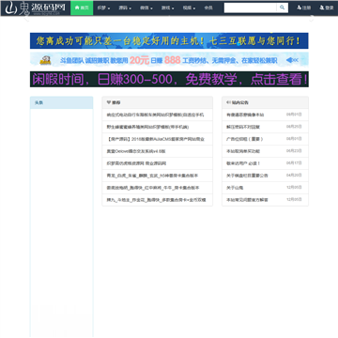Open the 2018 AijiaCMS 房产 article
338x338 pixels.
pyautogui.click(x=155, y=139)
